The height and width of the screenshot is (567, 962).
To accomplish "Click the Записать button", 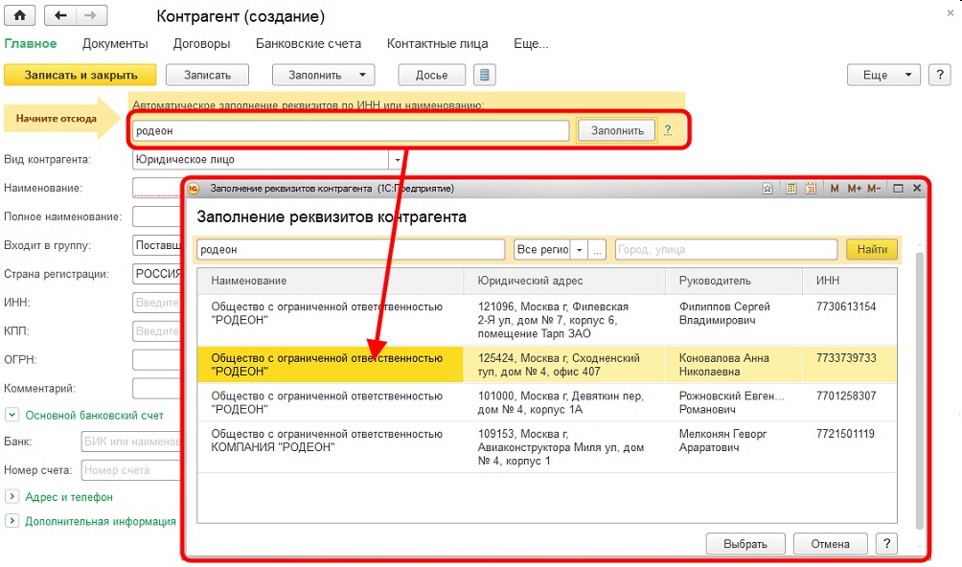I will click(x=207, y=75).
